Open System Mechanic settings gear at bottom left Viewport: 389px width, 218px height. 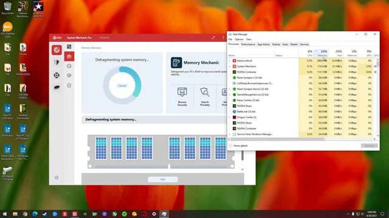tap(57, 177)
